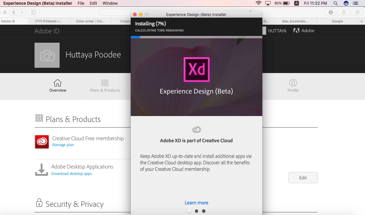Open Spotlight search icon
The height and width of the screenshot is (215, 365).
point(335,3)
